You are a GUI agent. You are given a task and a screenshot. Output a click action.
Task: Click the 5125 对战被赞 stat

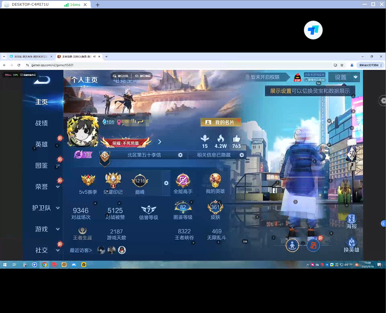click(x=115, y=213)
